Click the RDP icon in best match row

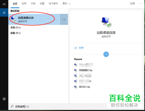(13, 19)
